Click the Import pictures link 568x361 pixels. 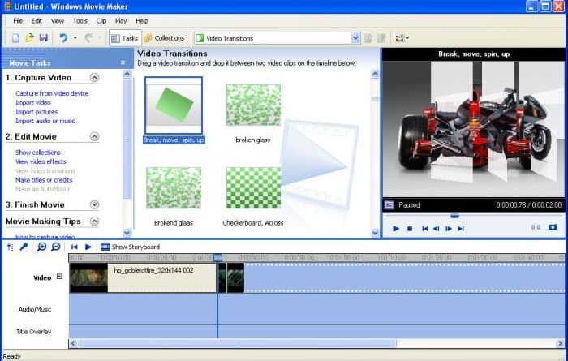(37, 112)
